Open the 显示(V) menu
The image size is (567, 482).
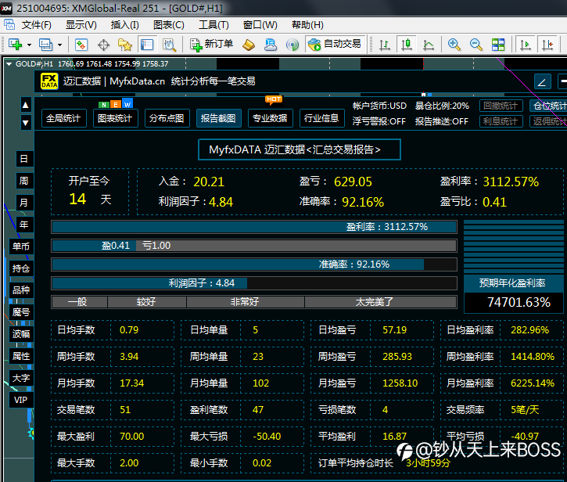(x=81, y=25)
